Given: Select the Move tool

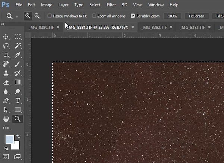Looking at the screenshot, I should click(x=6, y=37).
